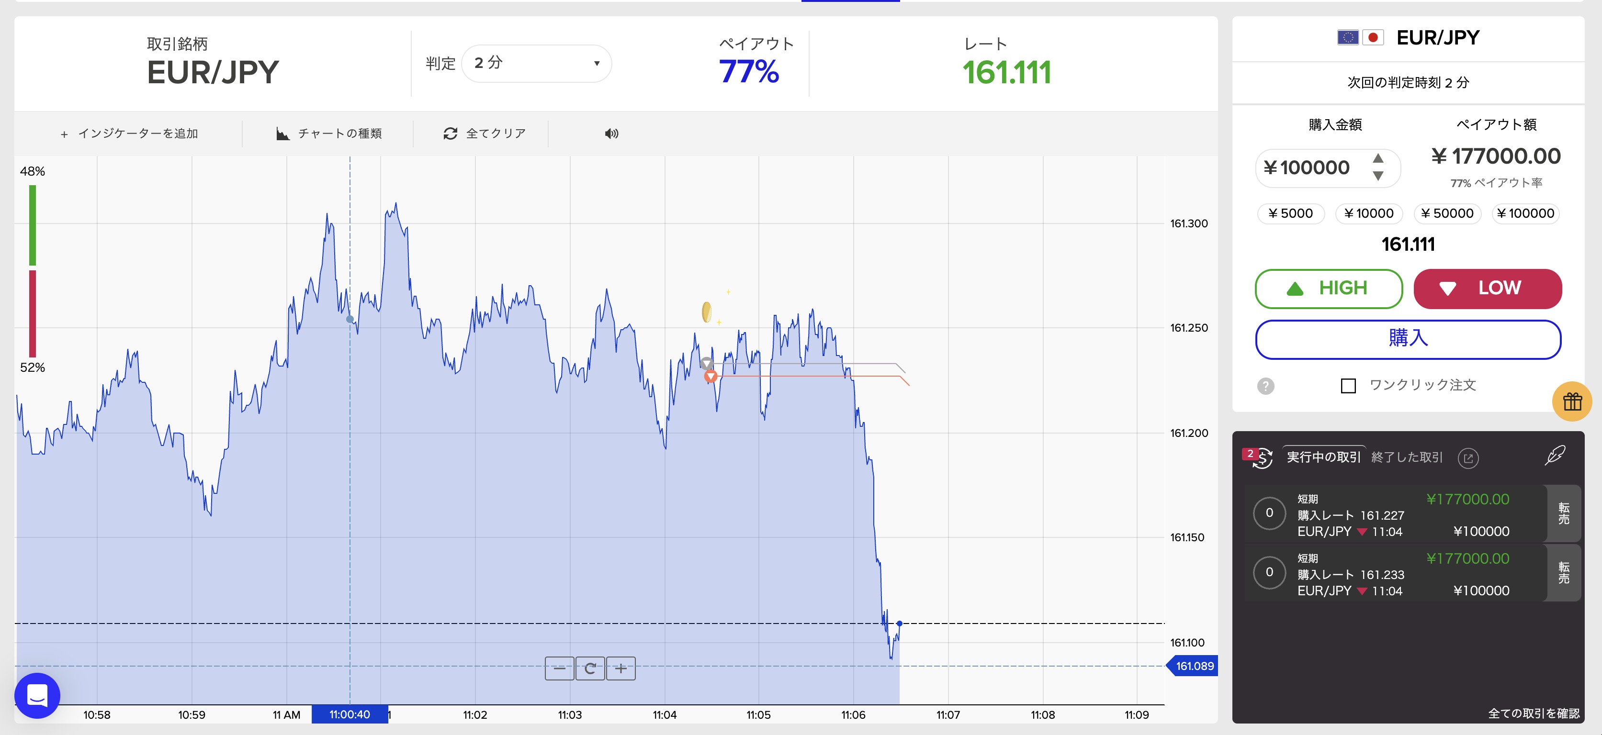Increase purchase amount with up arrow
1602x735 pixels.
coord(1378,158)
